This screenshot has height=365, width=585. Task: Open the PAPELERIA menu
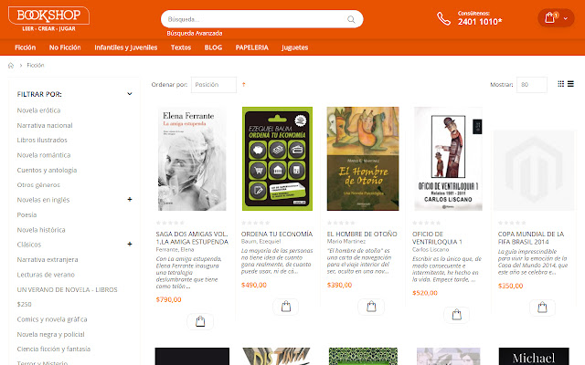click(x=252, y=47)
